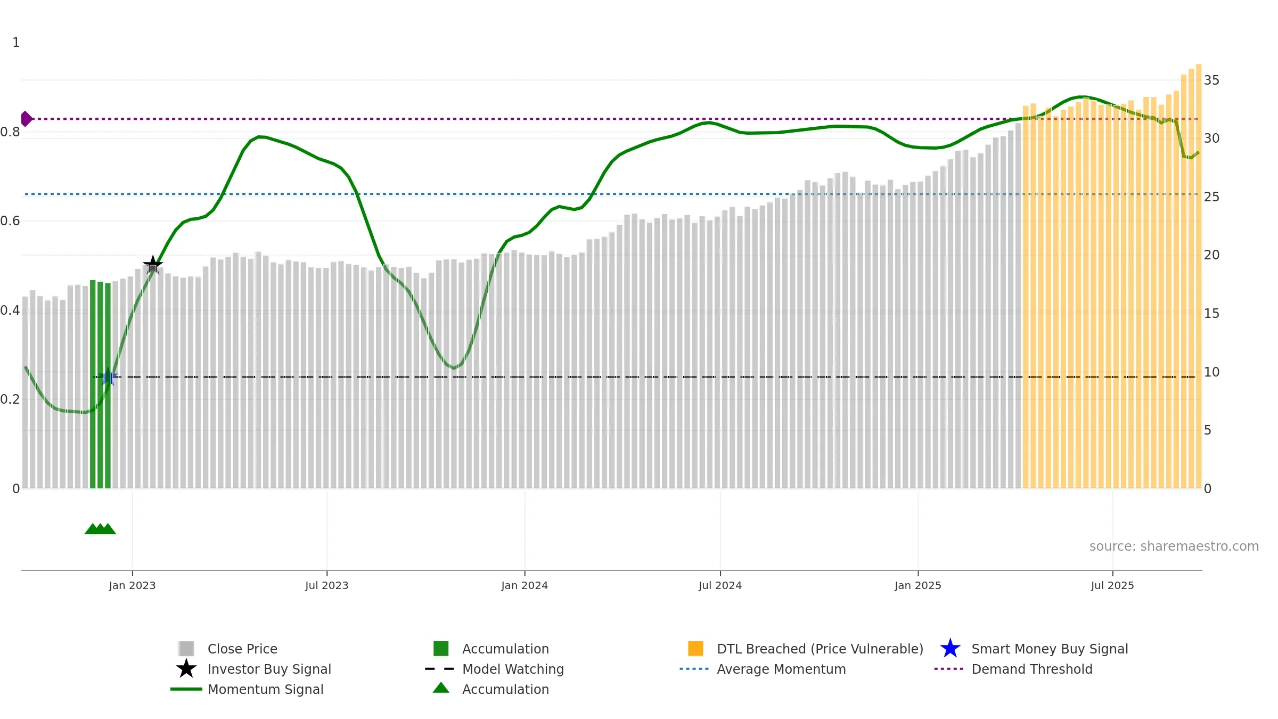The height and width of the screenshot is (719, 1278).
Task: Click the dotted purple Demand Threshold legend sample
Action: click(x=949, y=668)
